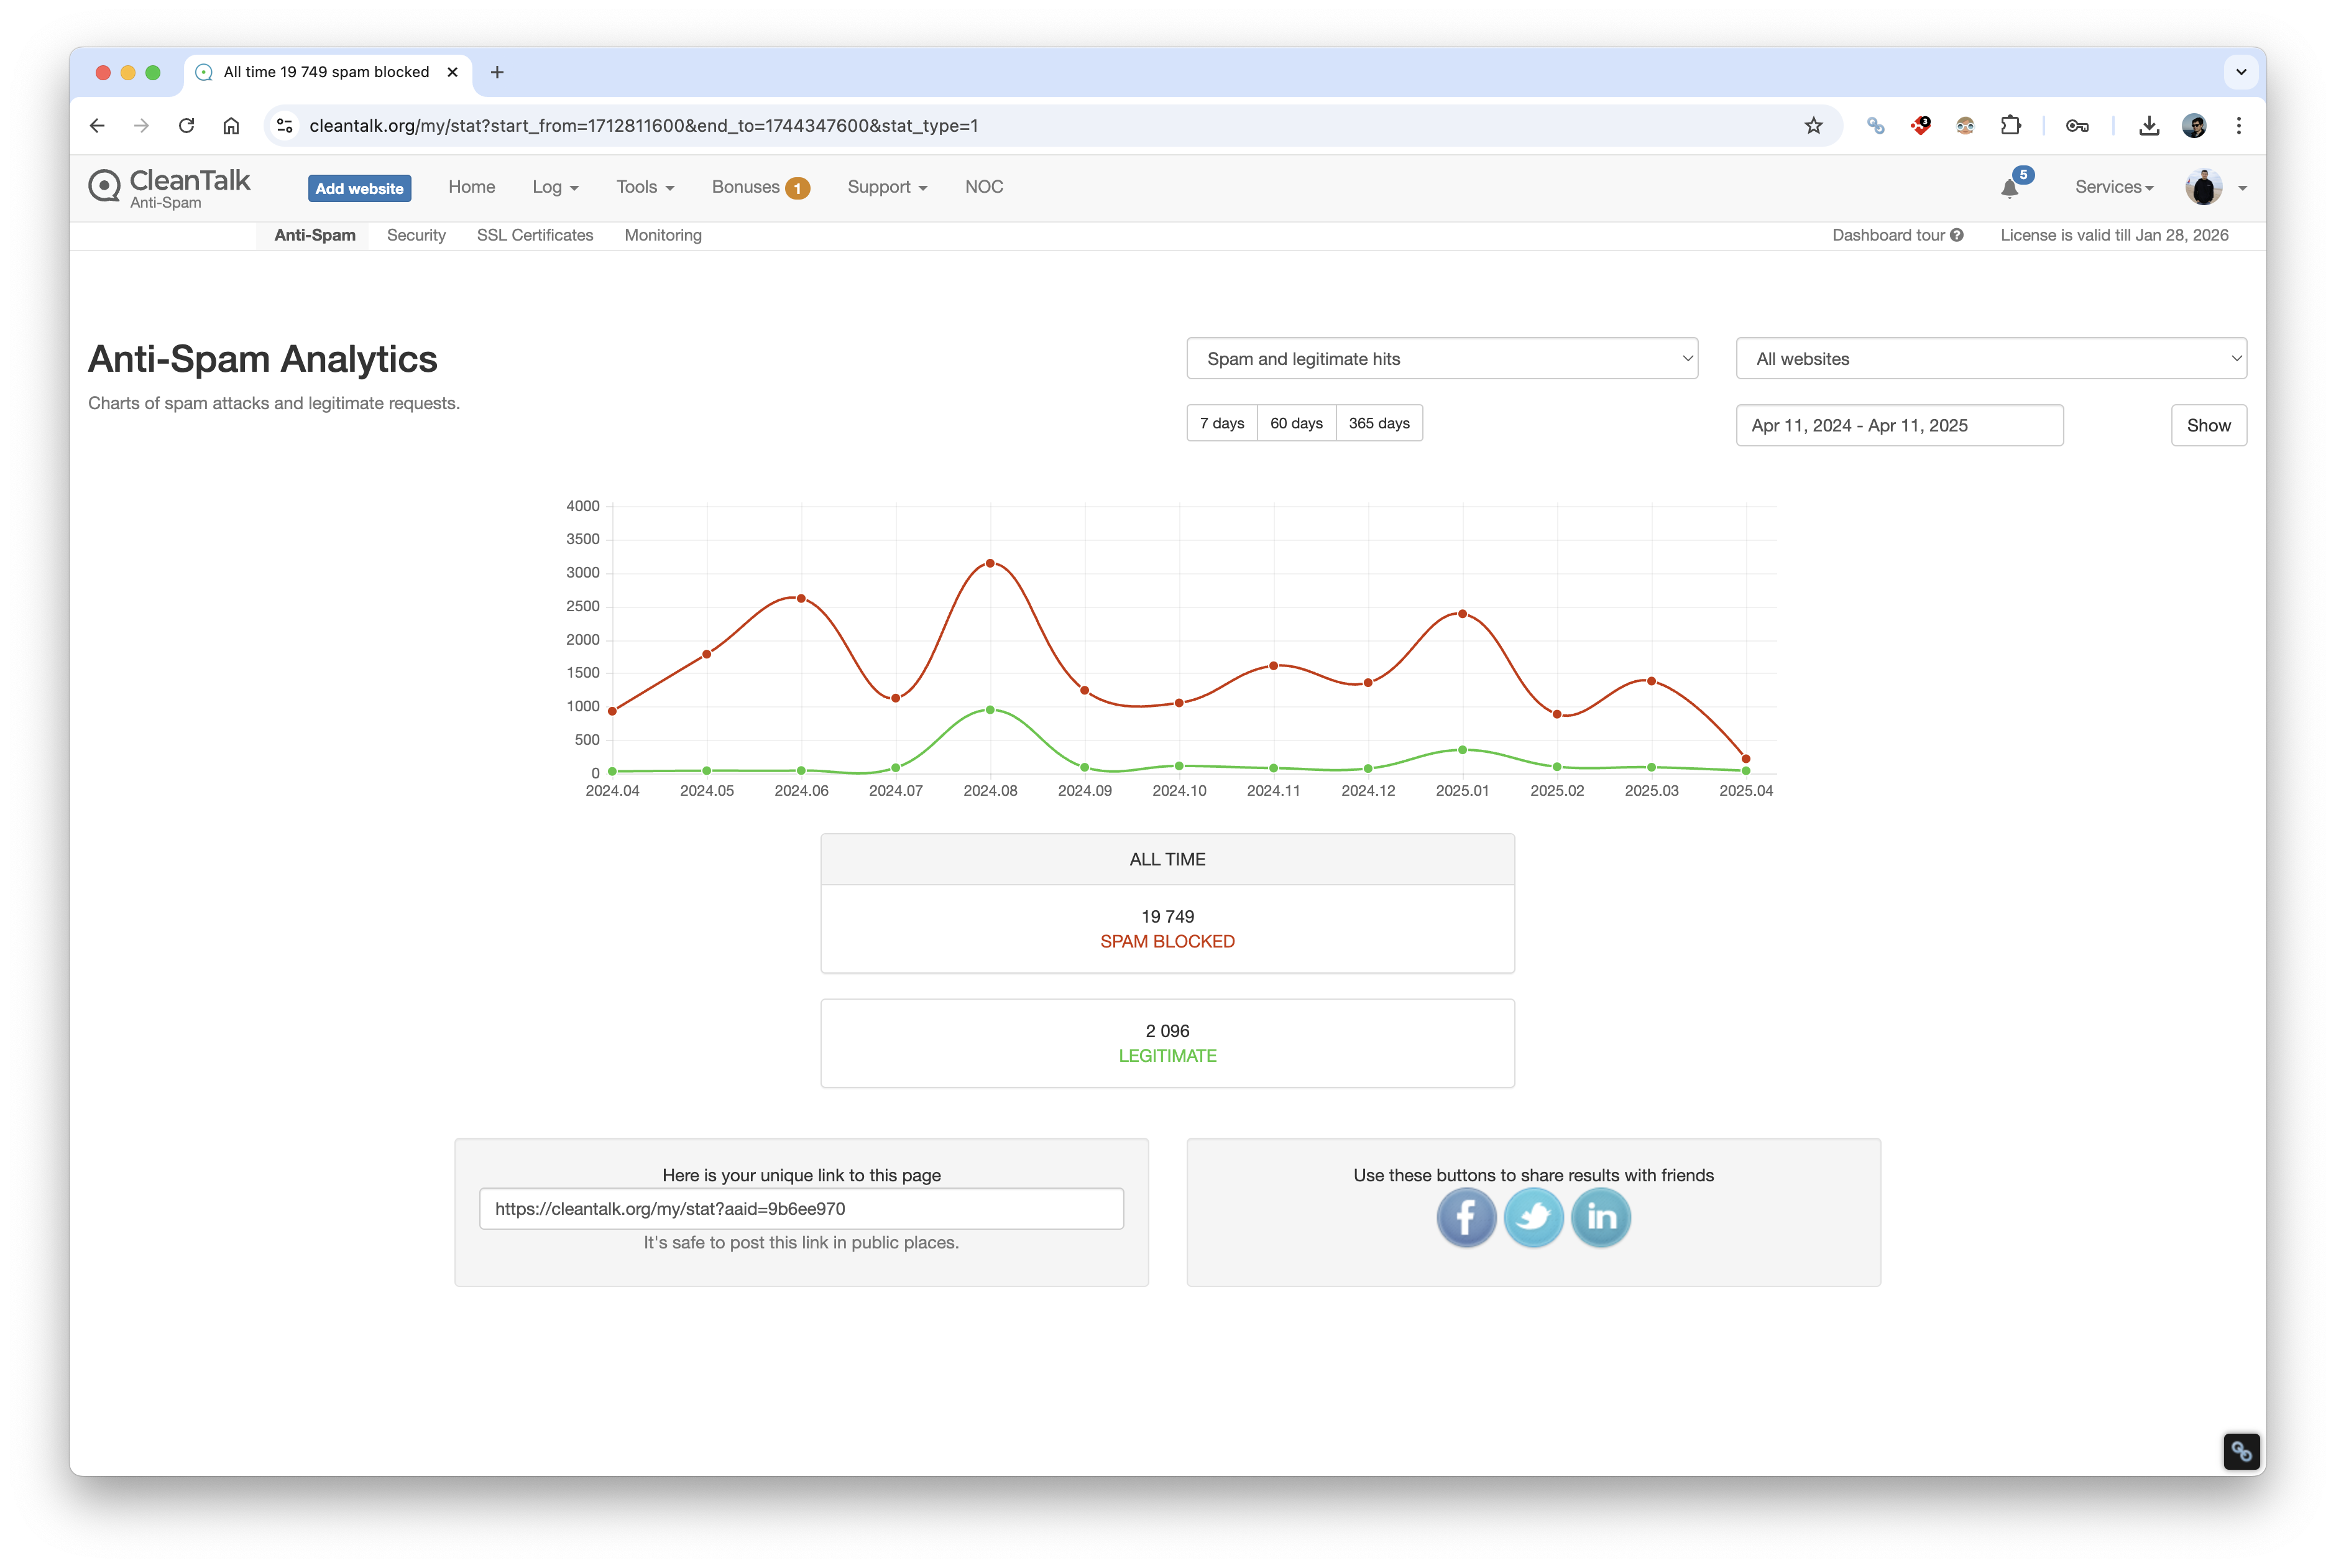
Task: Select the 365 days range
Action: (1378, 423)
